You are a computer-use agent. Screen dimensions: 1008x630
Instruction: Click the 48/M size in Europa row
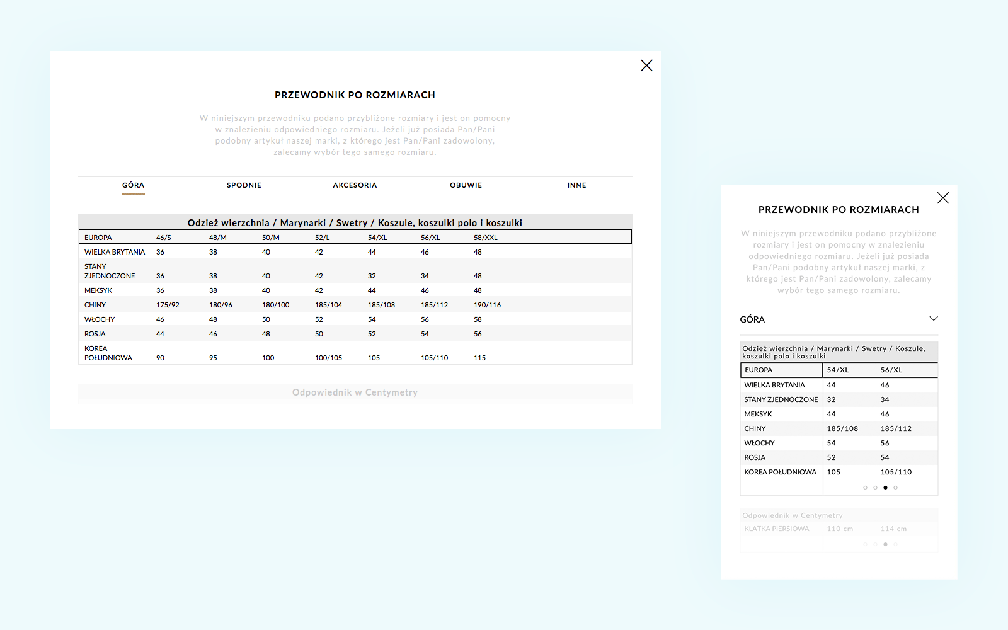(218, 238)
